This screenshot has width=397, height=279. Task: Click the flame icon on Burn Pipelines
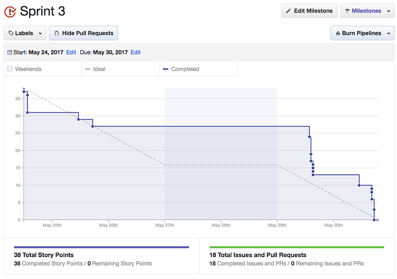[338, 33]
